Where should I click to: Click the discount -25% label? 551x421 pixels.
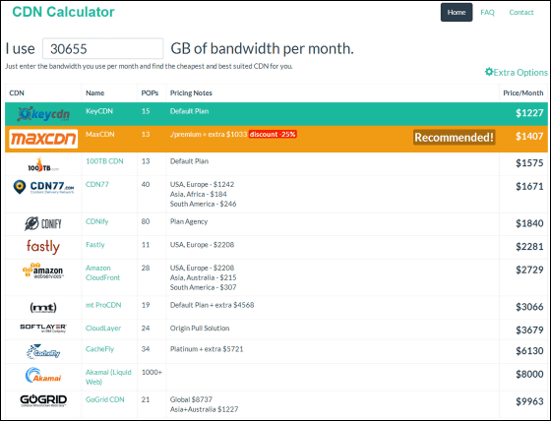[273, 134]
